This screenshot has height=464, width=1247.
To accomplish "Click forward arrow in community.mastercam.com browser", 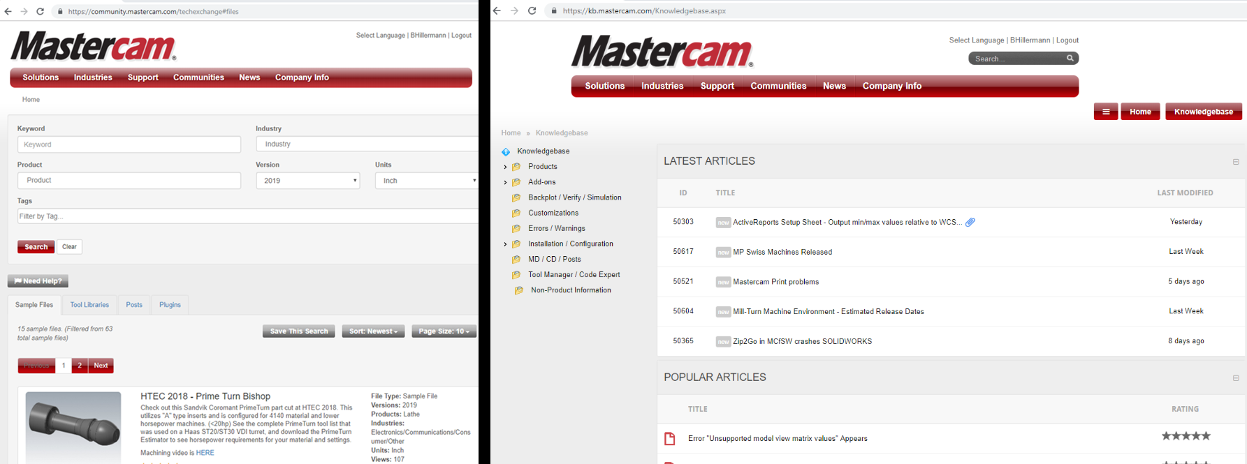I will coord(24,11).
